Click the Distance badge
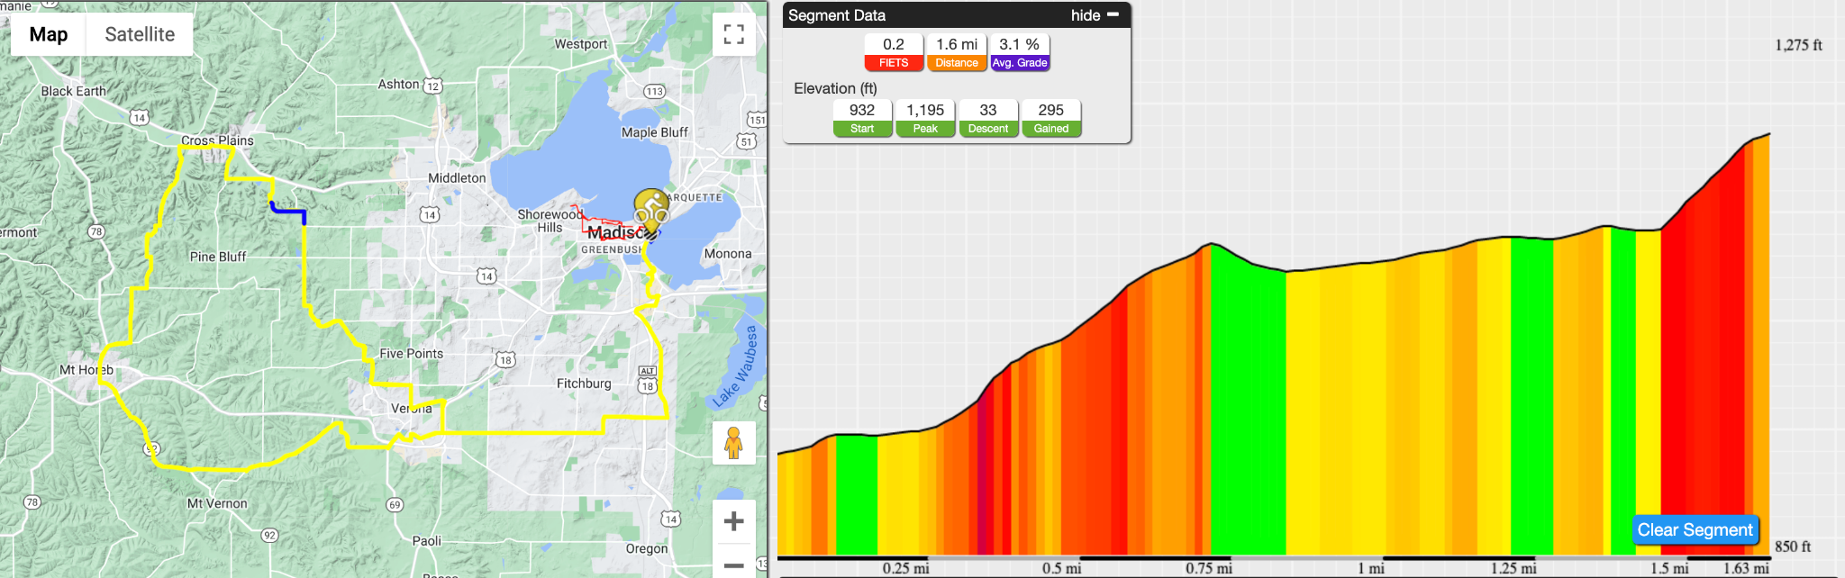The width and height of the screenshot is (1845, 578). tap(957, 52)
